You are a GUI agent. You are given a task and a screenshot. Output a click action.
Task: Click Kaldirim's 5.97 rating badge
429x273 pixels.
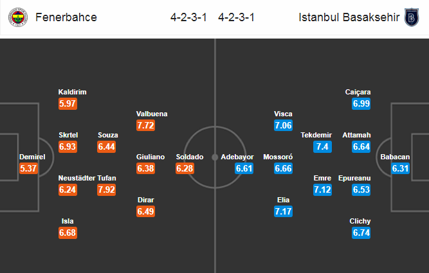coord(68,104)
